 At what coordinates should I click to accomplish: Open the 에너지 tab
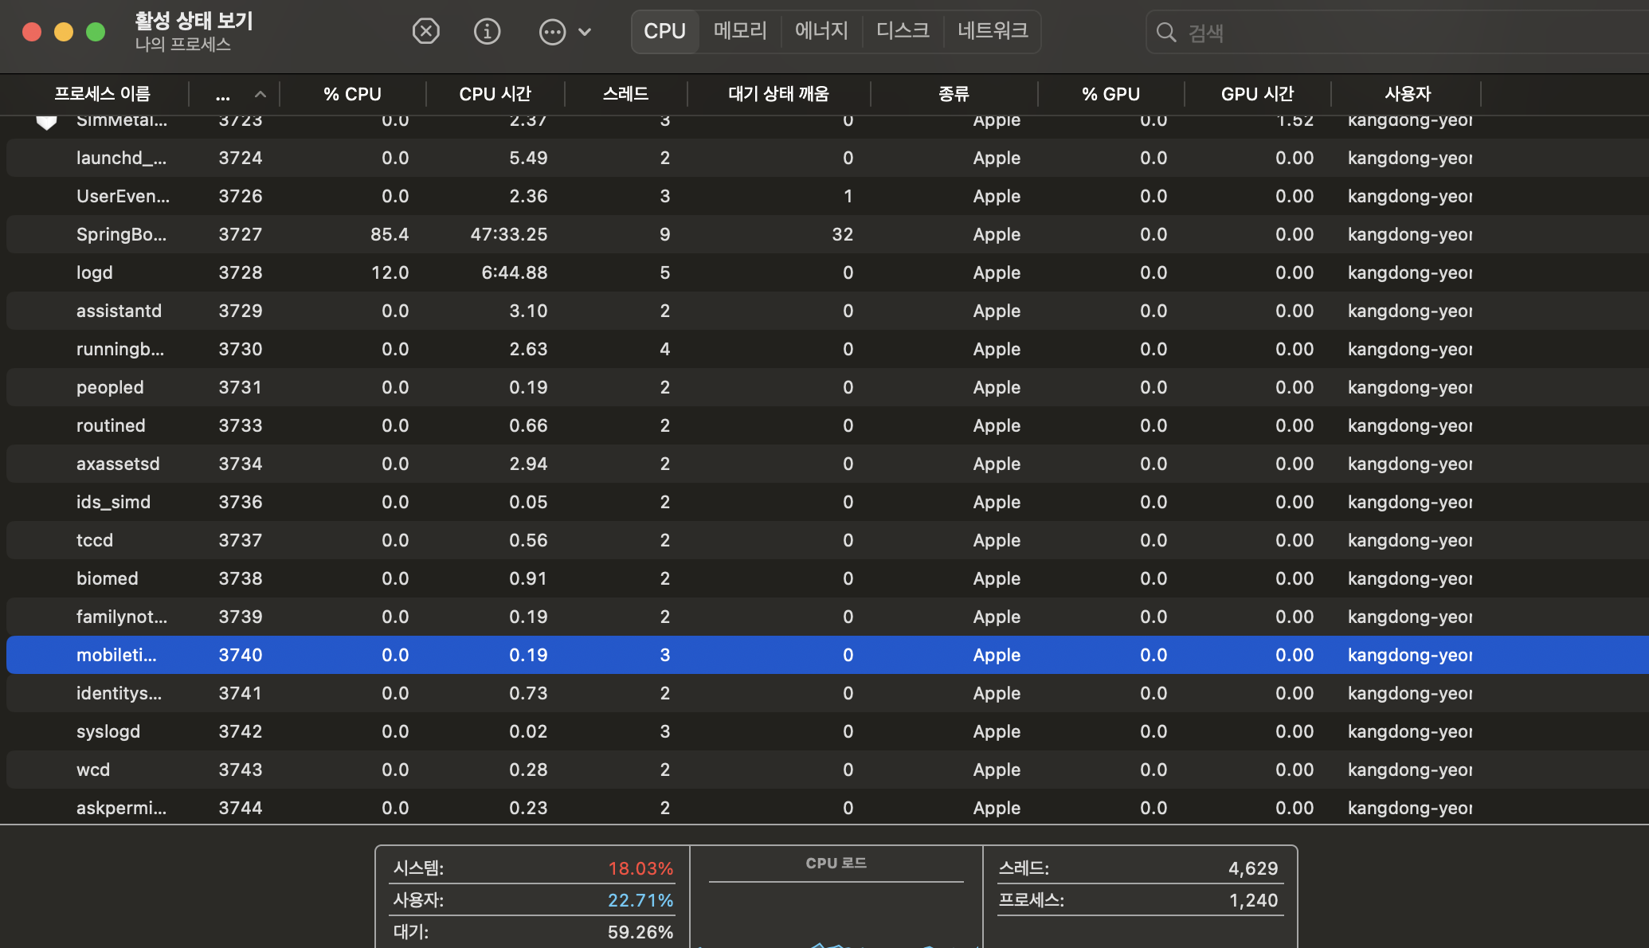(x=821, y=31)
